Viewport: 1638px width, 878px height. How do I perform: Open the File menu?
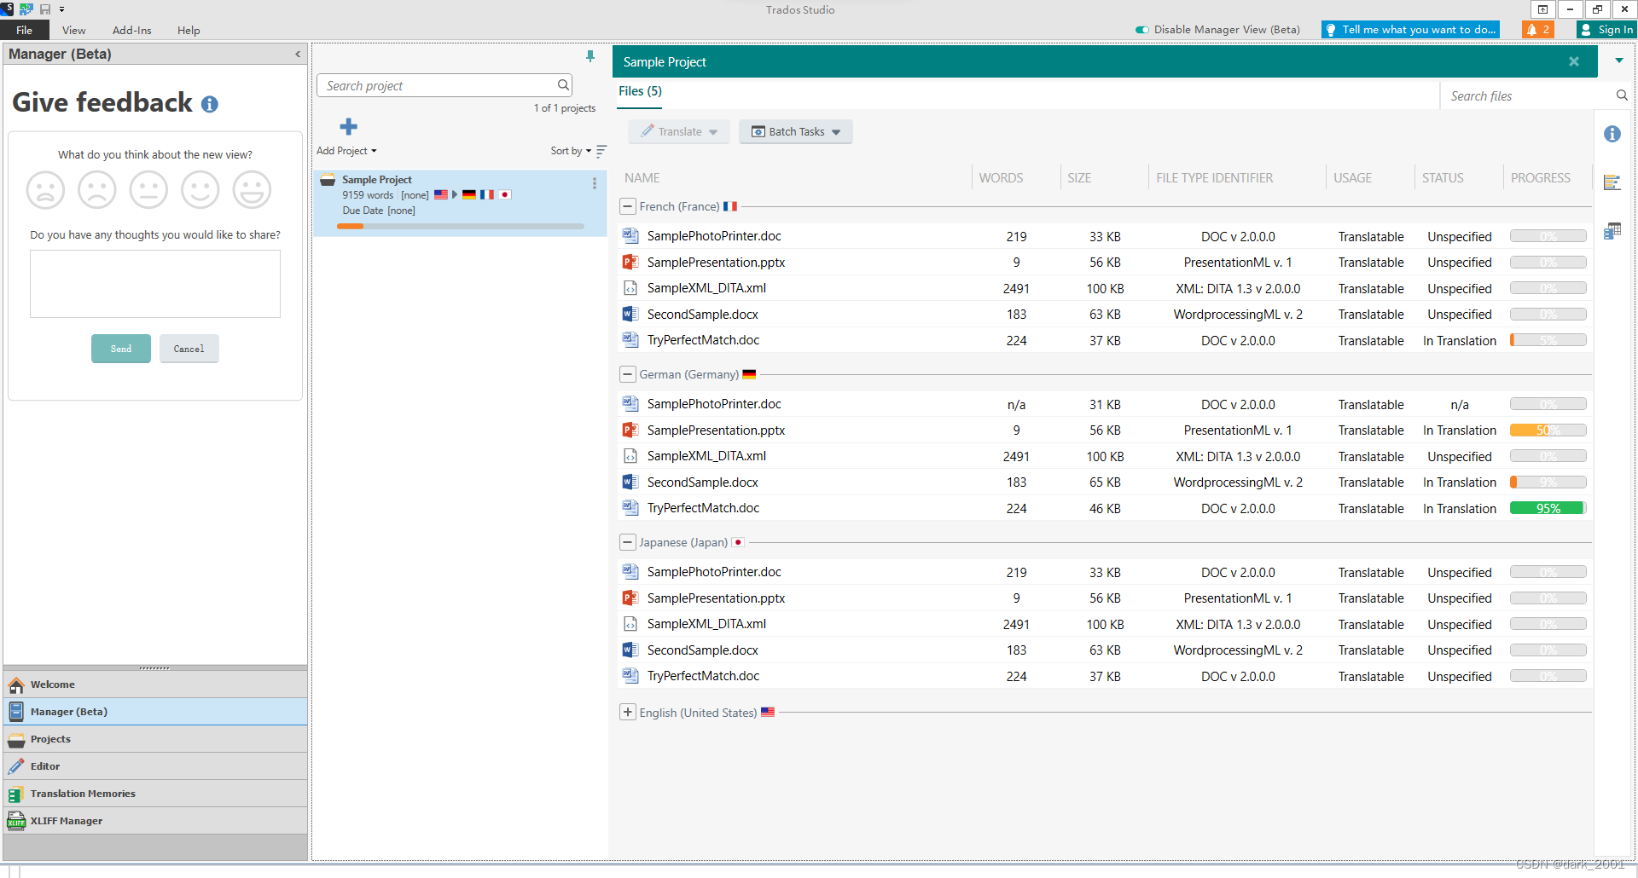[24, 30]
